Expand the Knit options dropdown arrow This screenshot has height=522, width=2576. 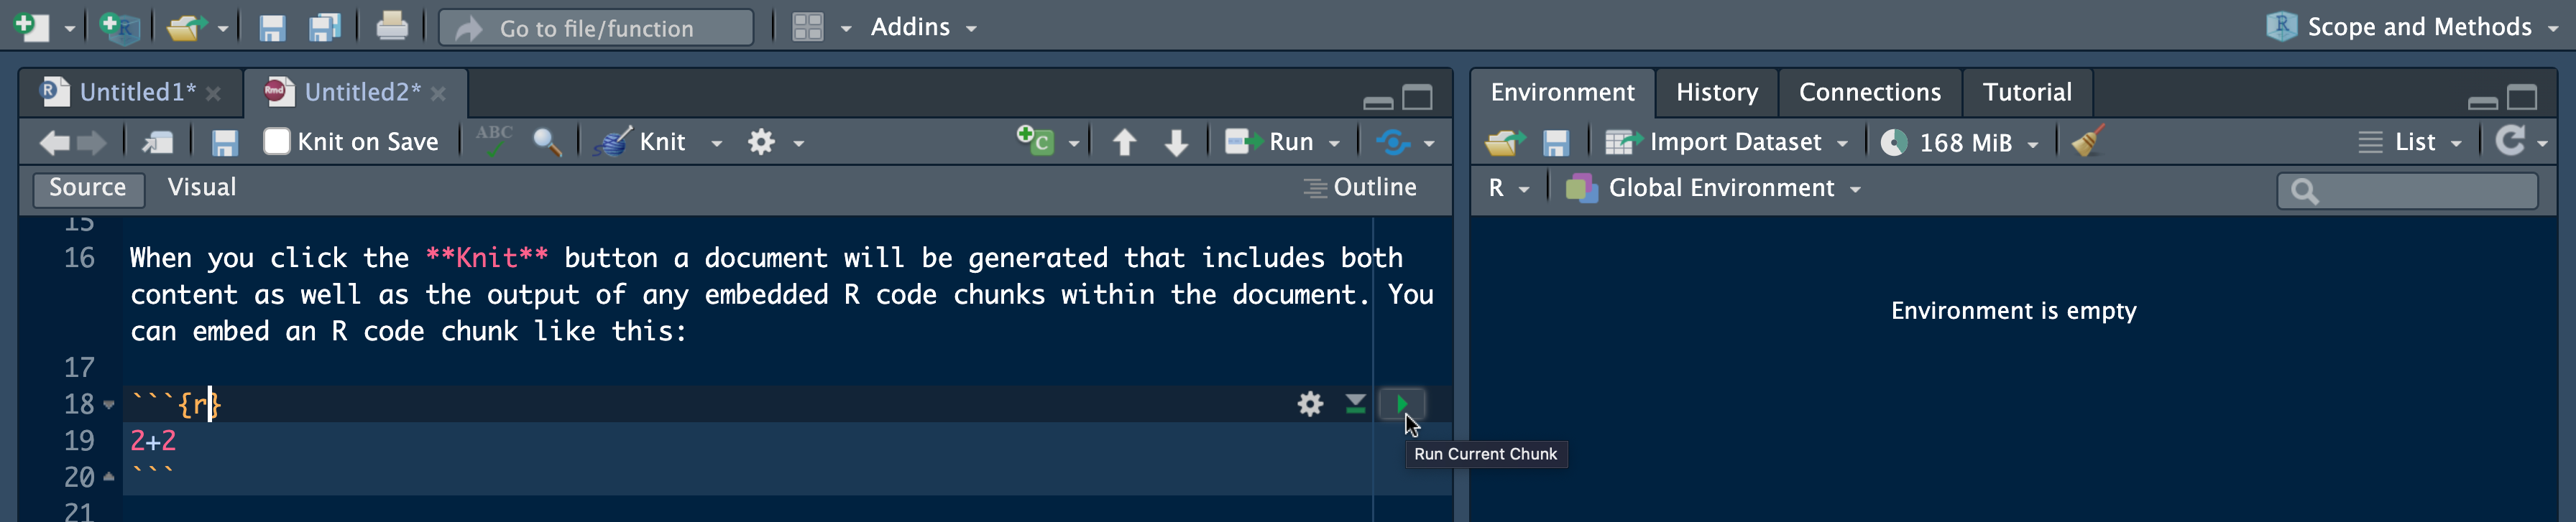(716, 143)
